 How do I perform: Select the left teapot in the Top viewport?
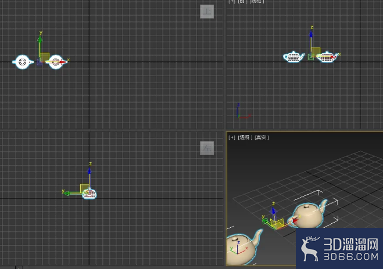point(23,62)
